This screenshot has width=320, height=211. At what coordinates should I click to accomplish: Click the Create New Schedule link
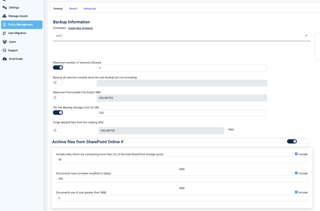pyautogui.click(x=80, y=28)
